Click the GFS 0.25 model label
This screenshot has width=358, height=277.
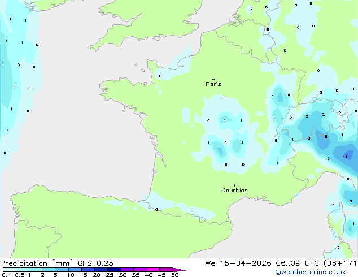coord(95,263)
